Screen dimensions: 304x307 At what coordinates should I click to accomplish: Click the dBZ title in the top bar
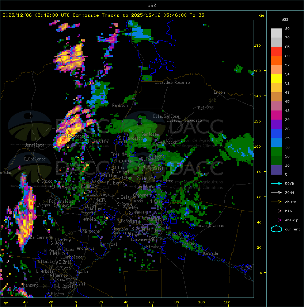(152, 5)
